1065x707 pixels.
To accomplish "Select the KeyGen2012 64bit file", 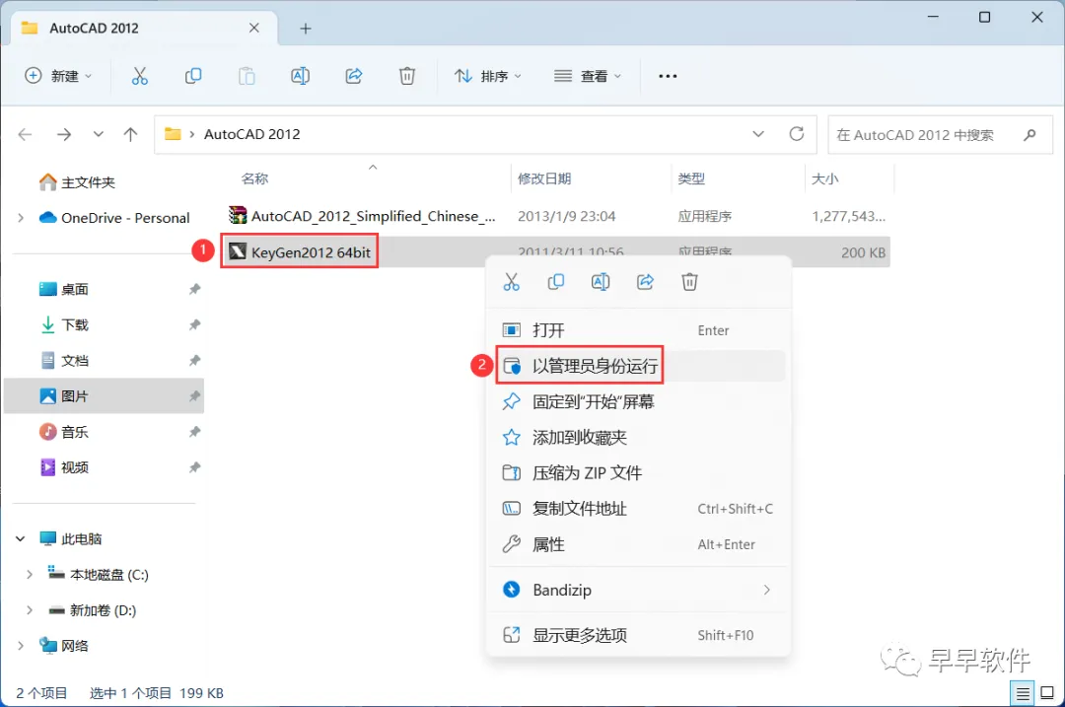I will coord(300,252).
